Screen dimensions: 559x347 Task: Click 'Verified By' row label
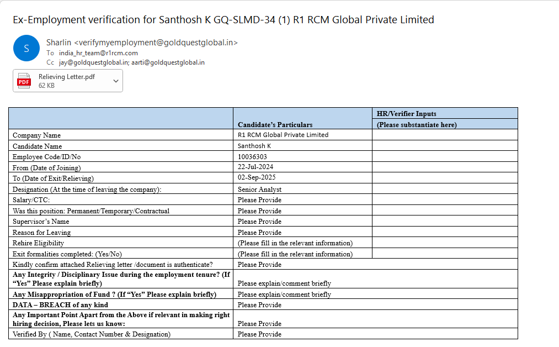coord(91,334)
